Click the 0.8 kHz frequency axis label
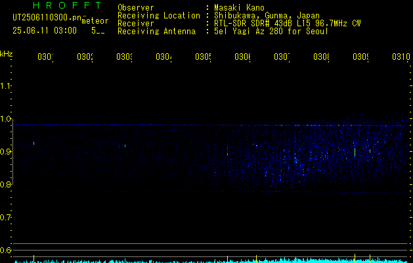Image resolution: width=413 pixels, height=263 pixels. (5, 184)
